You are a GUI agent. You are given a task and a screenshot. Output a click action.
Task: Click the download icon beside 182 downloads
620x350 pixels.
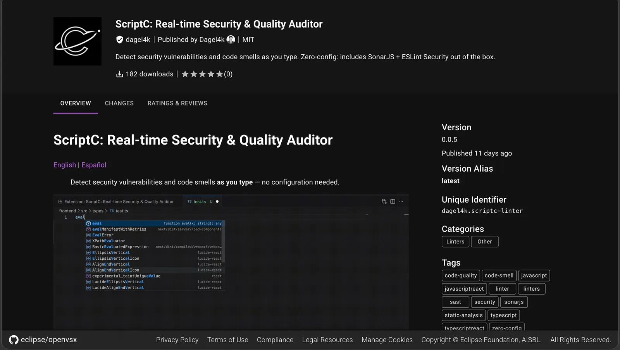click(120, 74)
